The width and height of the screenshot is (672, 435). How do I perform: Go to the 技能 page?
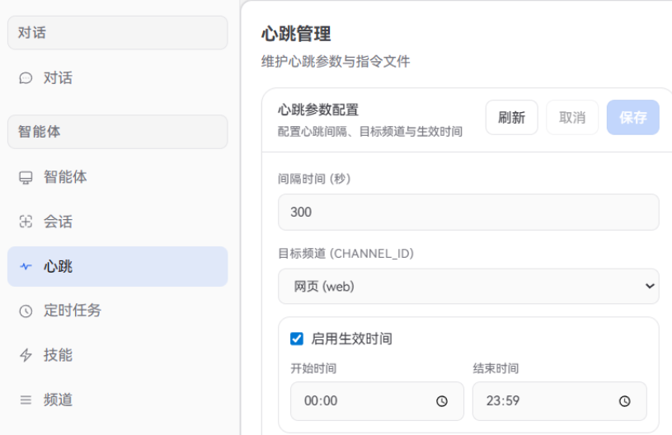tap(117, 355)
